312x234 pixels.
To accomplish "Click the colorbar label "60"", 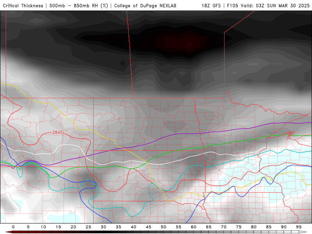I will pyautogui.click(x=193, y=227).
